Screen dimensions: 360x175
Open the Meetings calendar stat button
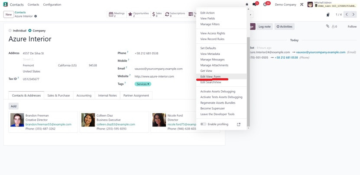point(117,14)
